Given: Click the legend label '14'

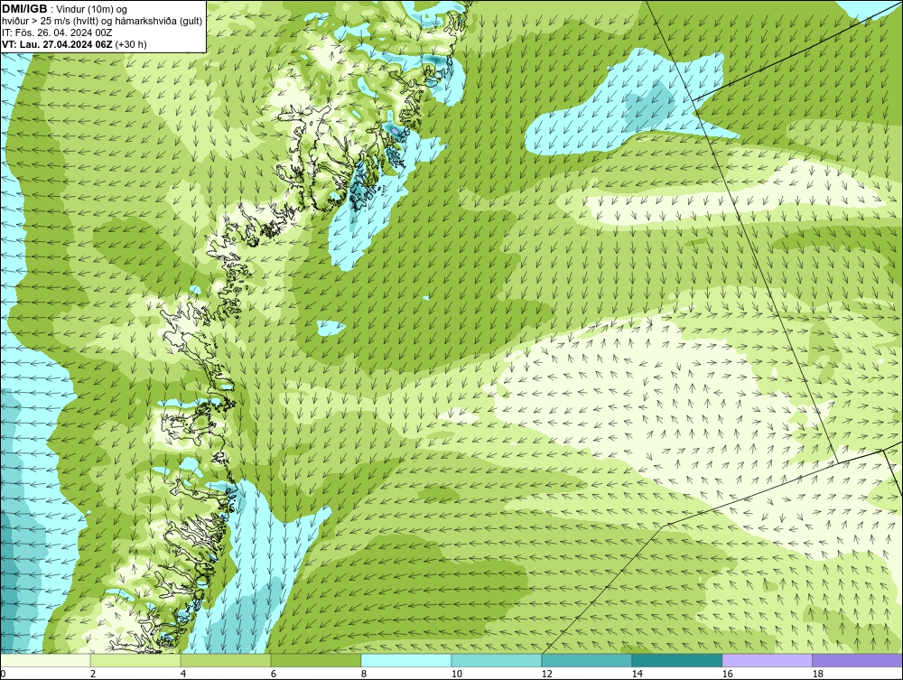Looking at the screenshot, I should 637,674.
